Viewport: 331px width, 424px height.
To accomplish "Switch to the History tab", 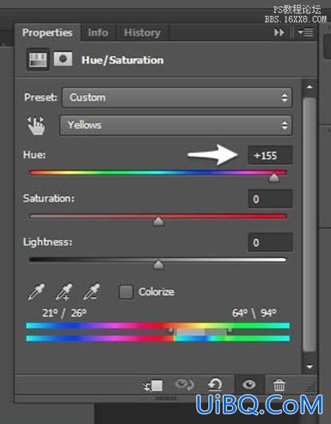I will pos(142,33).
